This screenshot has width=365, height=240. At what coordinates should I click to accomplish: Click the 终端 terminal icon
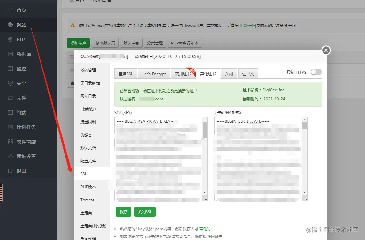(x=10, y=112)
